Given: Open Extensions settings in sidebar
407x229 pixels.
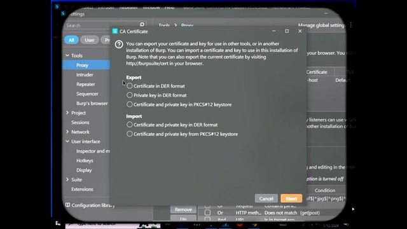Looking at the screenshot, I should (82, 190).
